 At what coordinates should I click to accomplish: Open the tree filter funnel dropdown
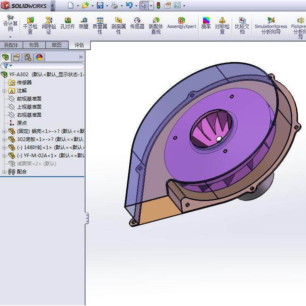[8, 66]
